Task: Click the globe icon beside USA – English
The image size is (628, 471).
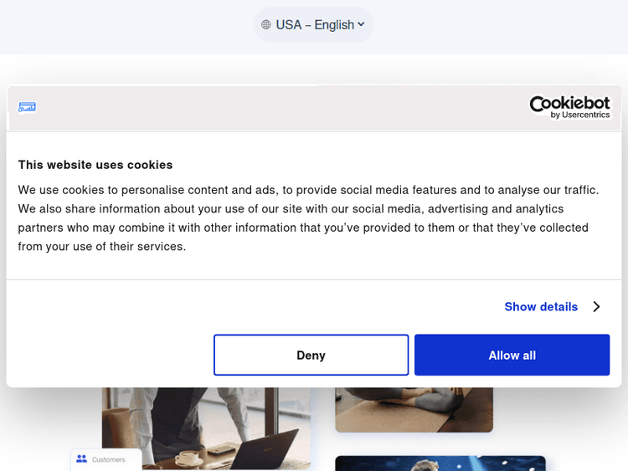Action: tap(266, 25)
